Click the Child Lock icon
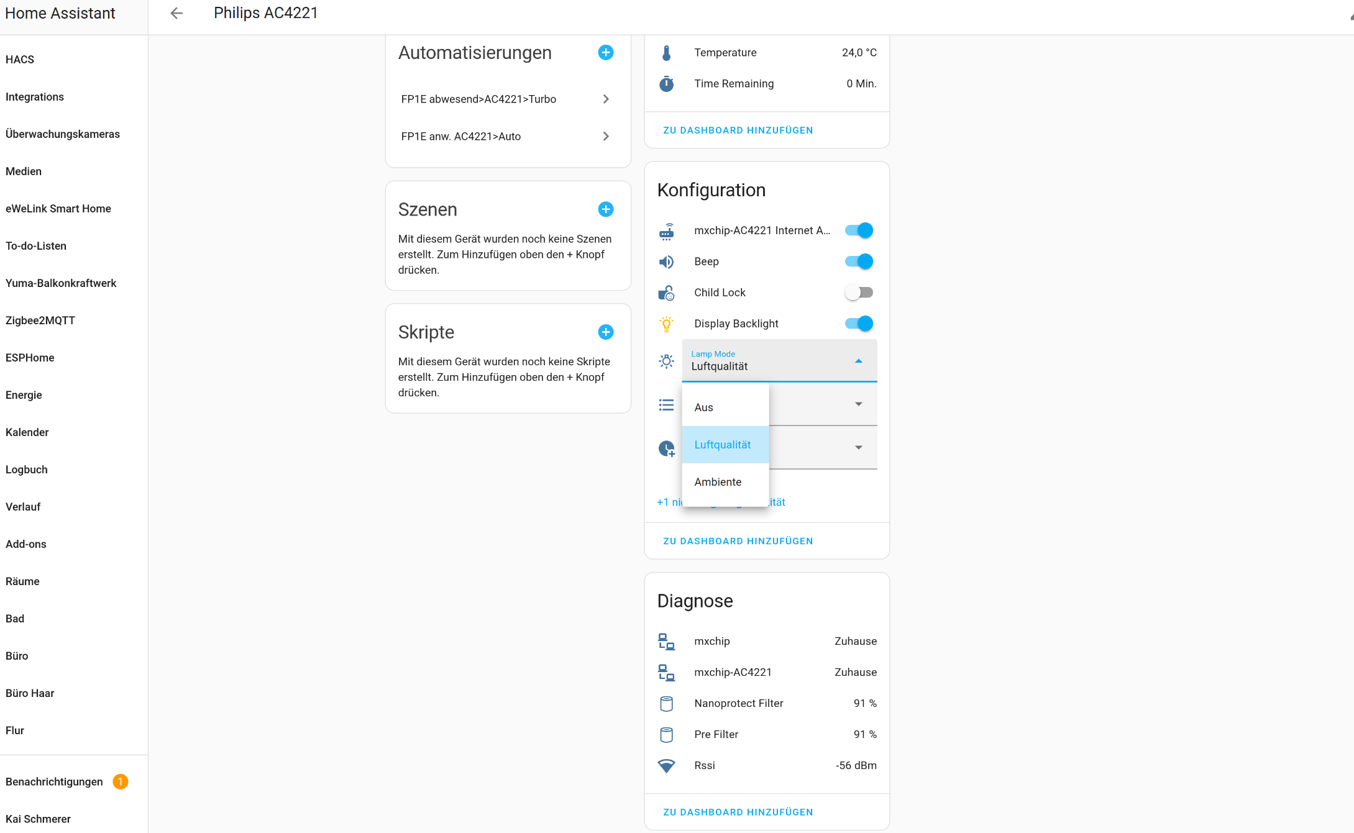 (x=666, y=293)
